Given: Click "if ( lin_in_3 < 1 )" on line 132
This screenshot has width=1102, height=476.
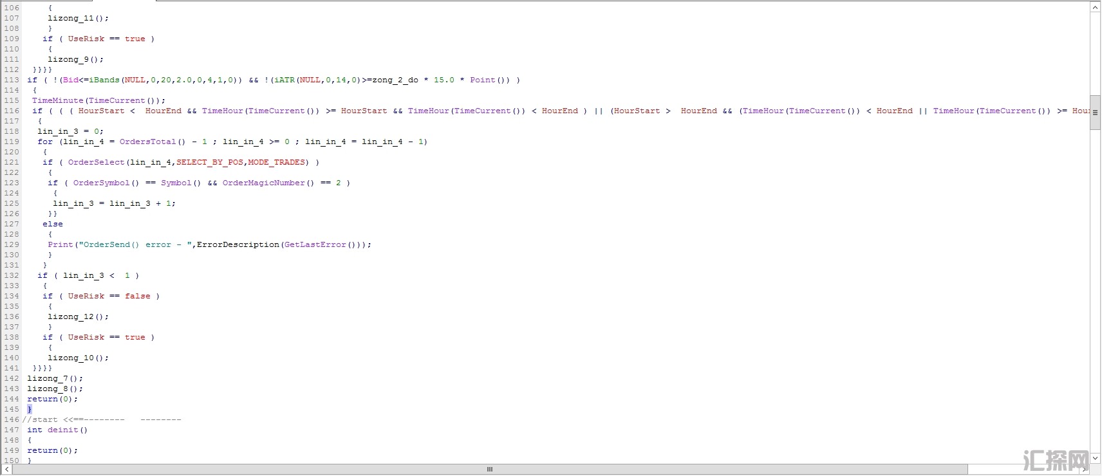Looking at the screenshot, I should pos(88,275).
